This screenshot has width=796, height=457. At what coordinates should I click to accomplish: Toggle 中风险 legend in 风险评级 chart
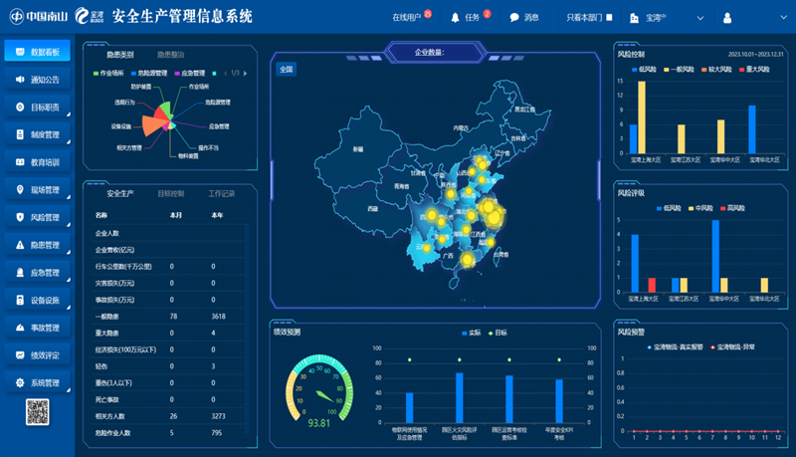[x=700, y=208]
